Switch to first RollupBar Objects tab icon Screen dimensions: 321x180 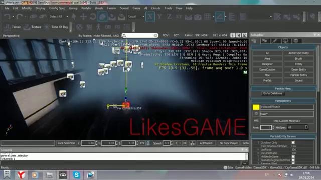(254, 41)
